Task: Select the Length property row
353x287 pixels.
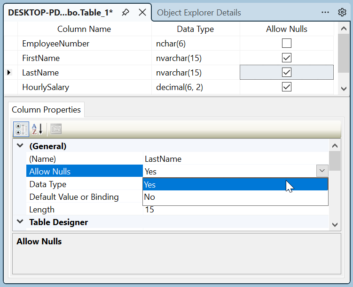Action: pyautogui.click(x=85, y=210)
